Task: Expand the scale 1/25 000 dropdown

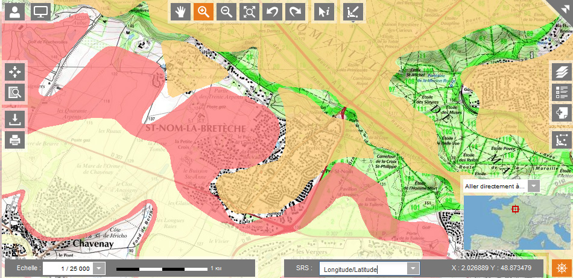Action: (x=100, y=268)
